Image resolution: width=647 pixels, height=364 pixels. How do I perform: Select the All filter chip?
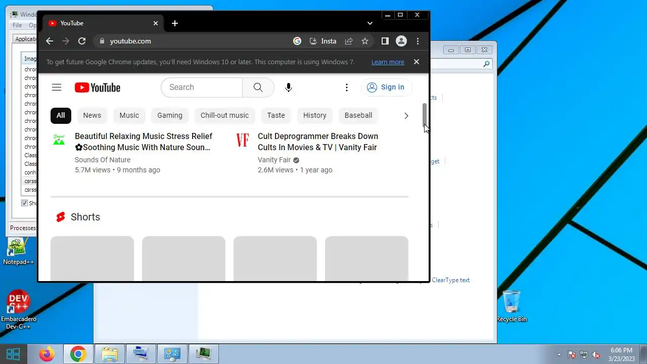(61, 115)
